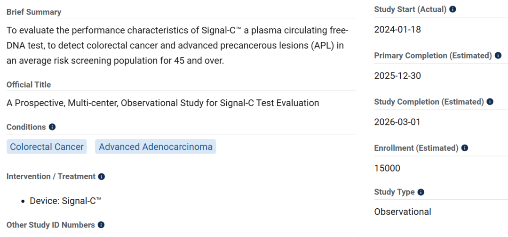Click info icon next to Primary Completion (Estimated)
The height and width of the screenshot is (237, 508).
[x=498, y=56]
